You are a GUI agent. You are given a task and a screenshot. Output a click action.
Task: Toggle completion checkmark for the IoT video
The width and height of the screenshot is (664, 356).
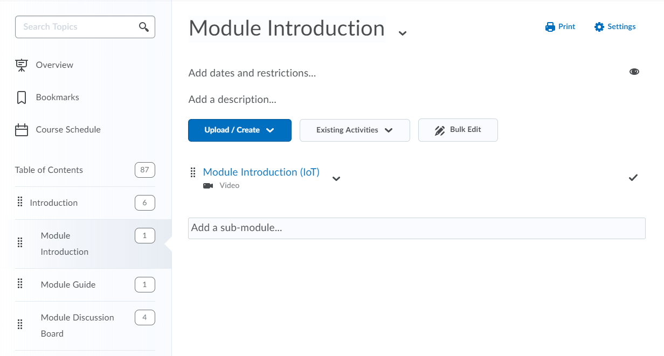click(633, 177)
